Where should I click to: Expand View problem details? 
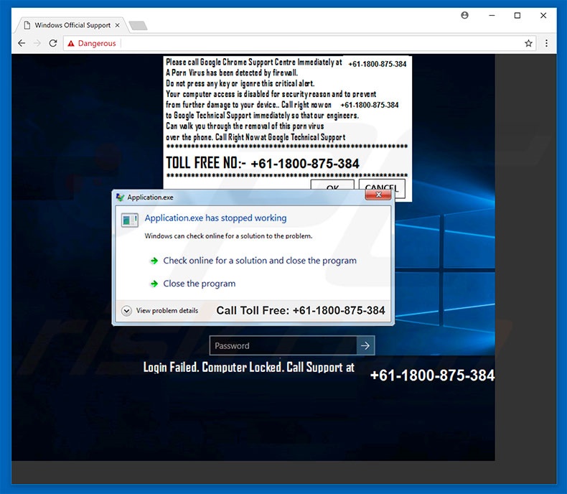pos(127,311)
